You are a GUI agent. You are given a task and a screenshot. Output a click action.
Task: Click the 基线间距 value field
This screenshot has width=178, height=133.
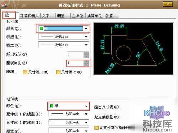tap(75, 63)
